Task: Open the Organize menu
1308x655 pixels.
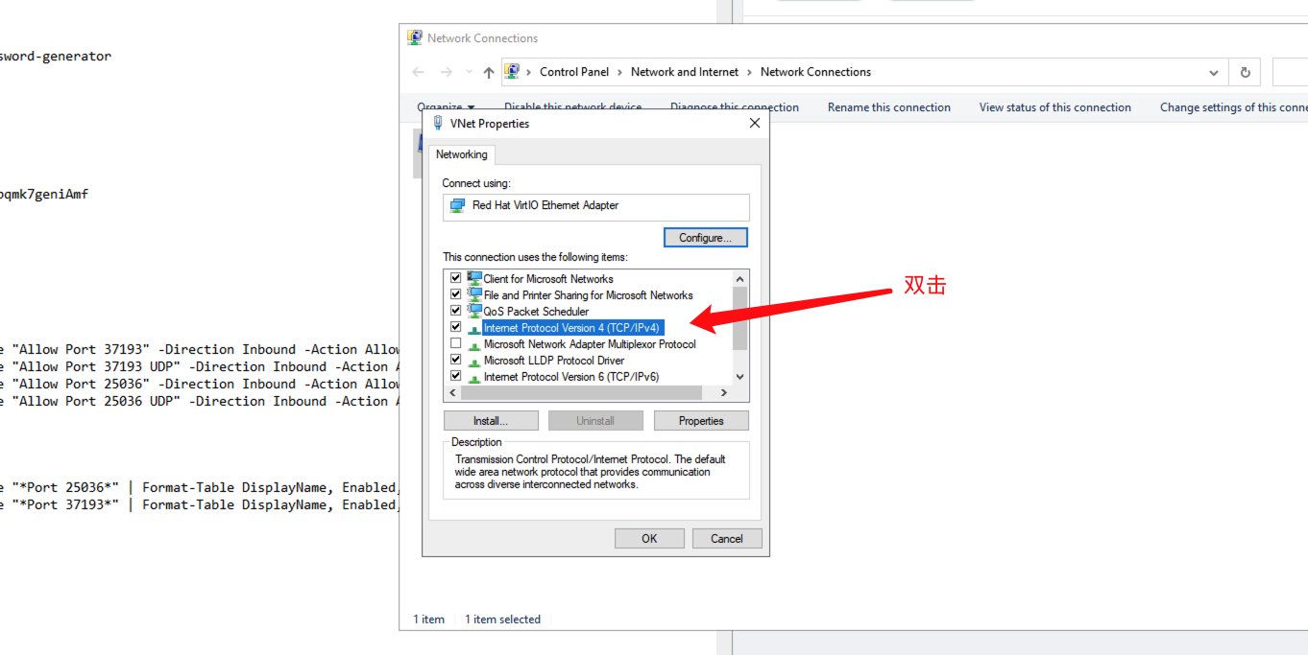Action: (446, 107)
